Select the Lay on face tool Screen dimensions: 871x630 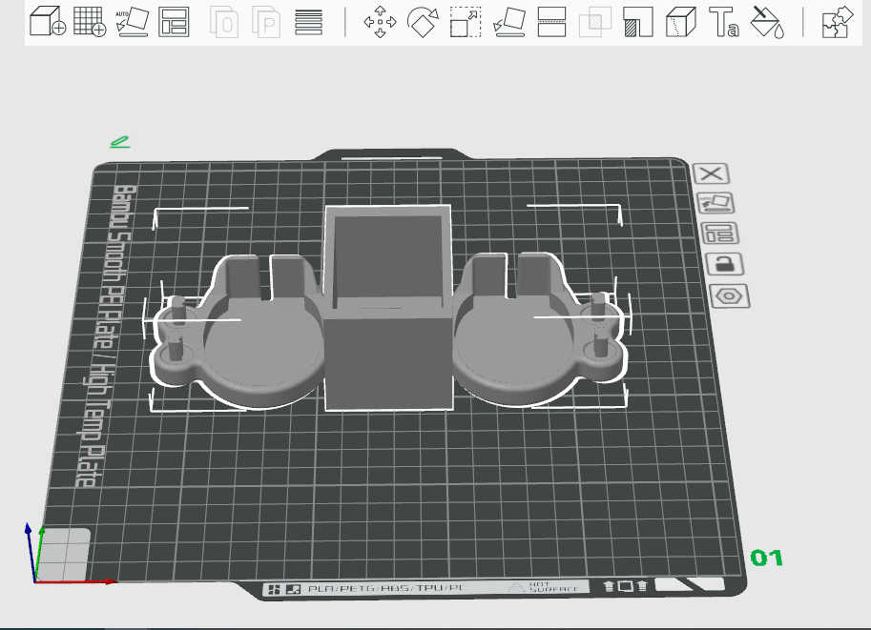(509, 22)
